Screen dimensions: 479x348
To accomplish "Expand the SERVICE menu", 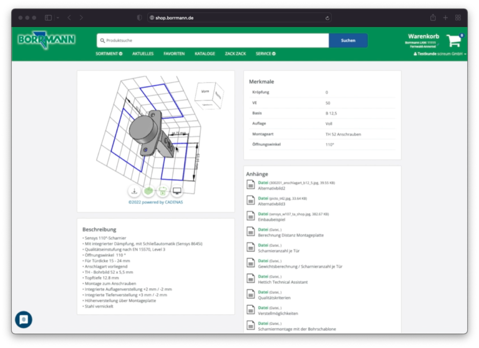I will pos(266,54).
